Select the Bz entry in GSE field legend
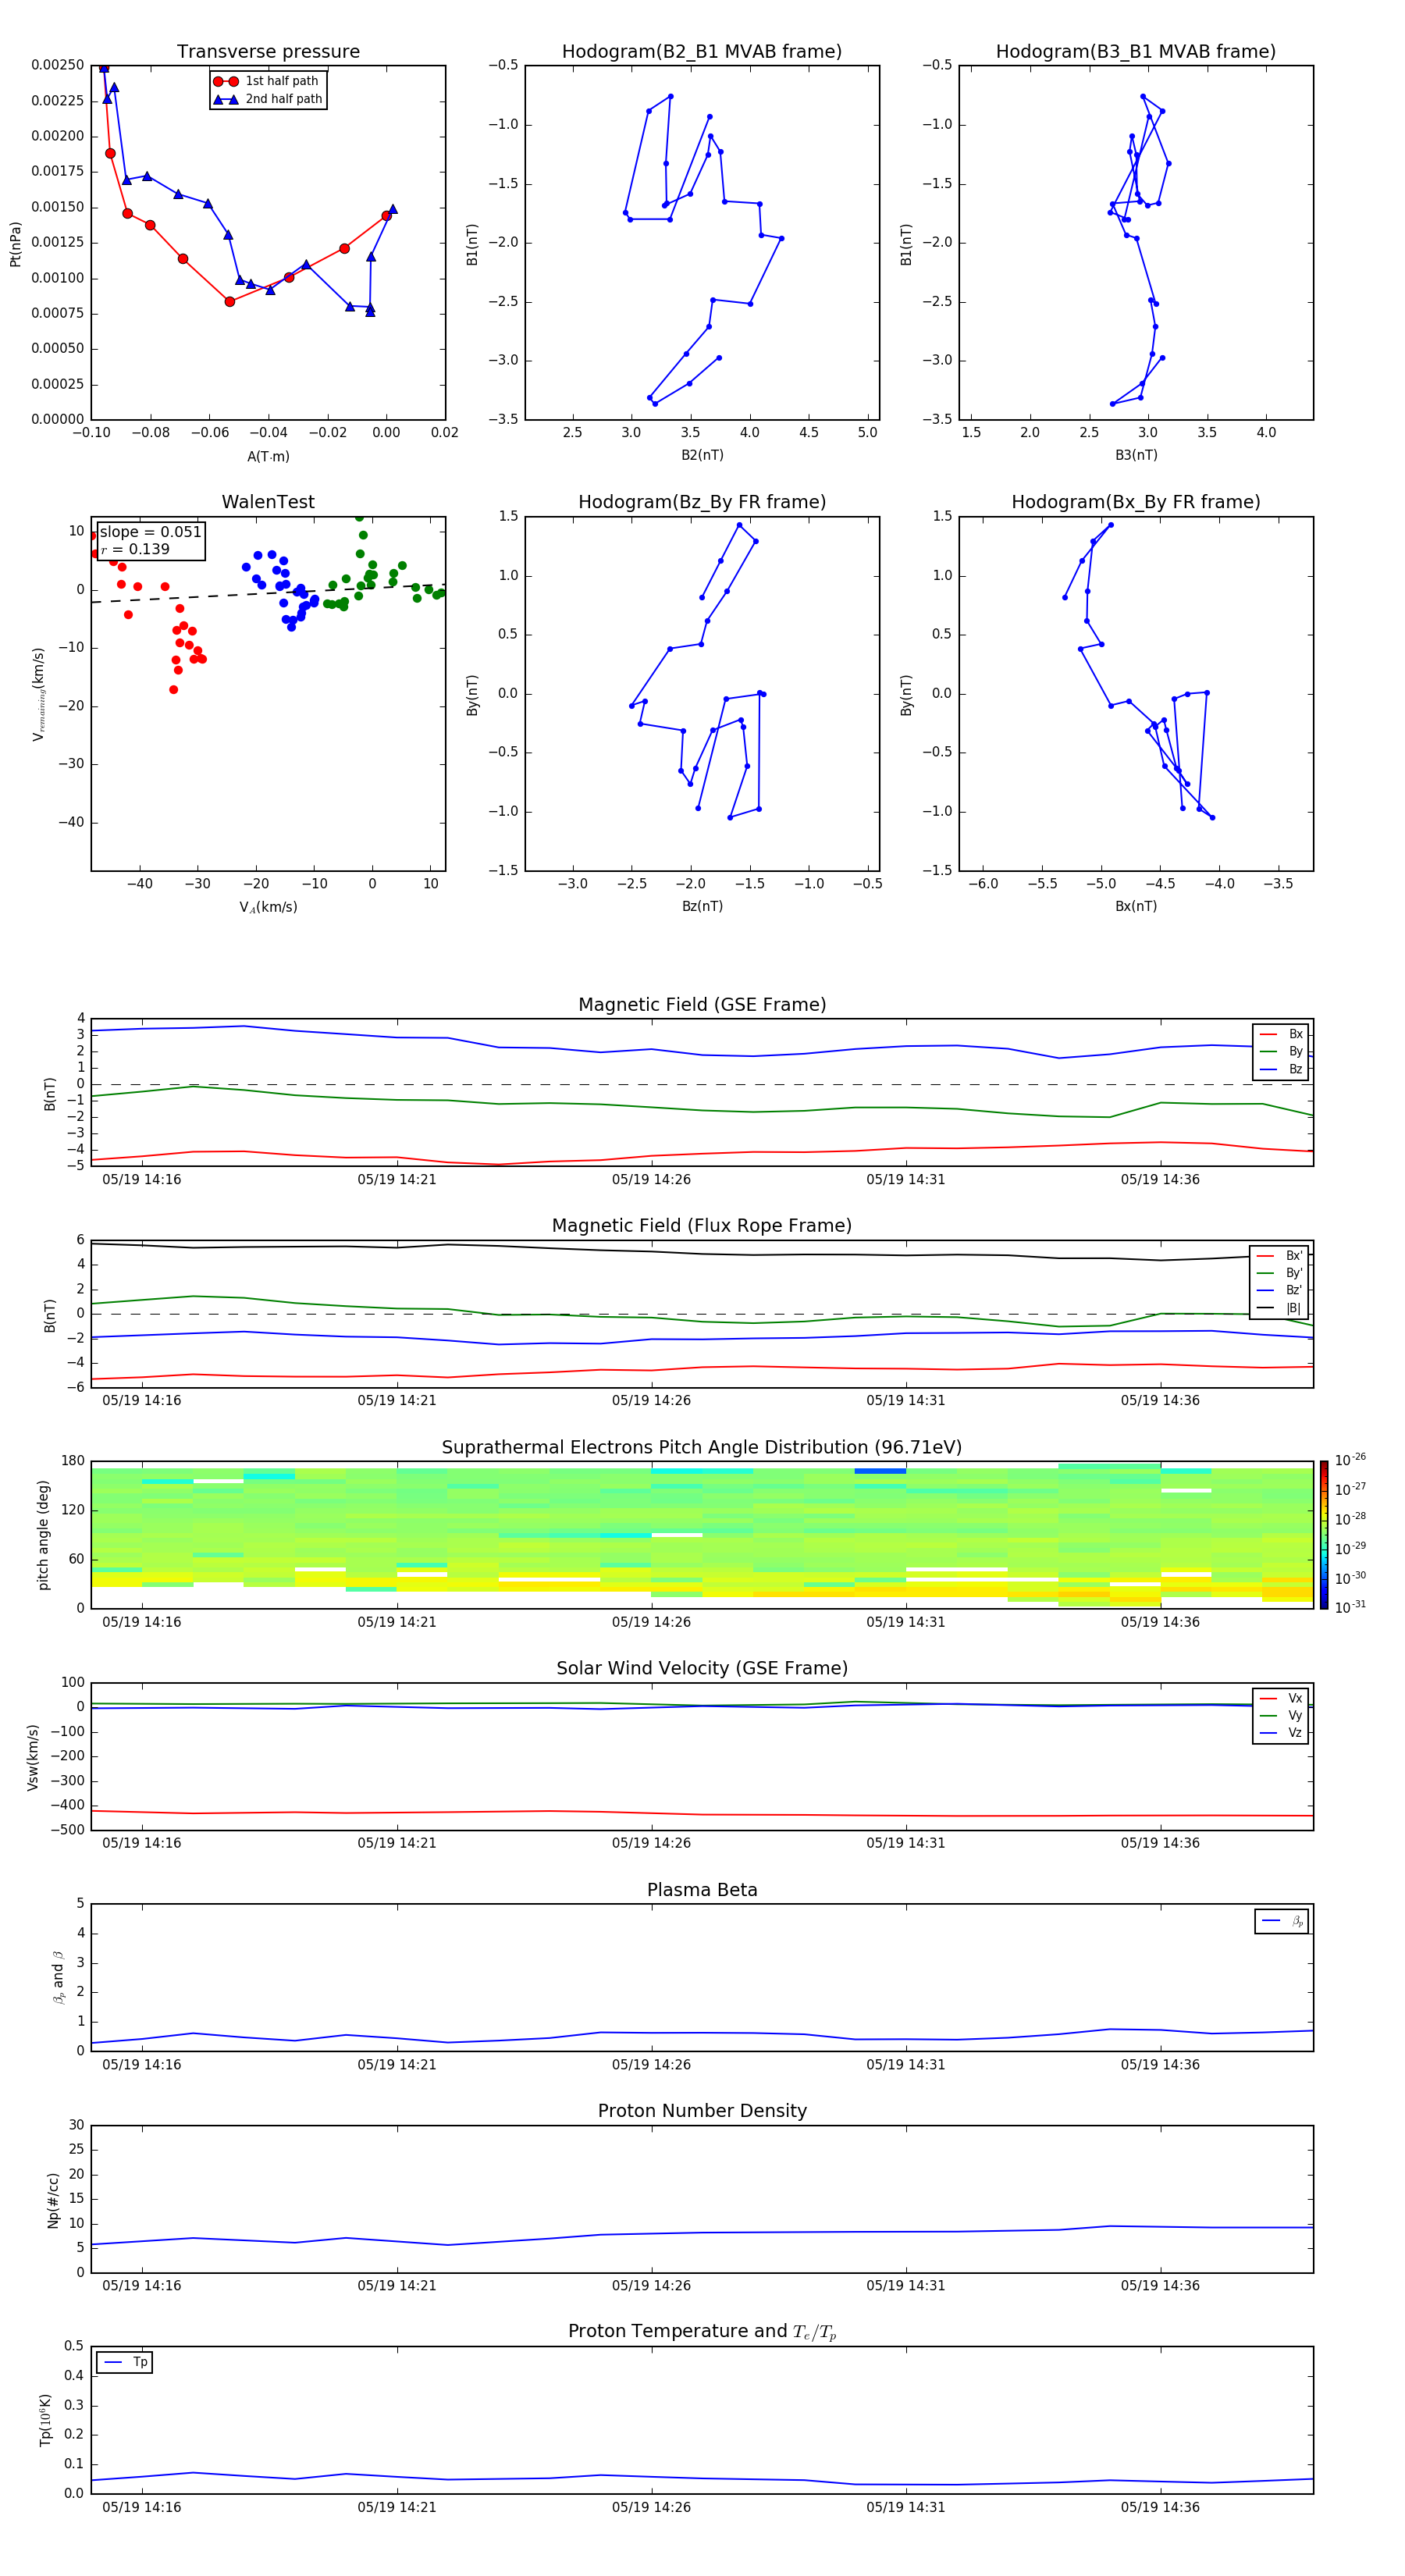This screenshot has width=1405, height=2576. [x=1281, y=1069]
